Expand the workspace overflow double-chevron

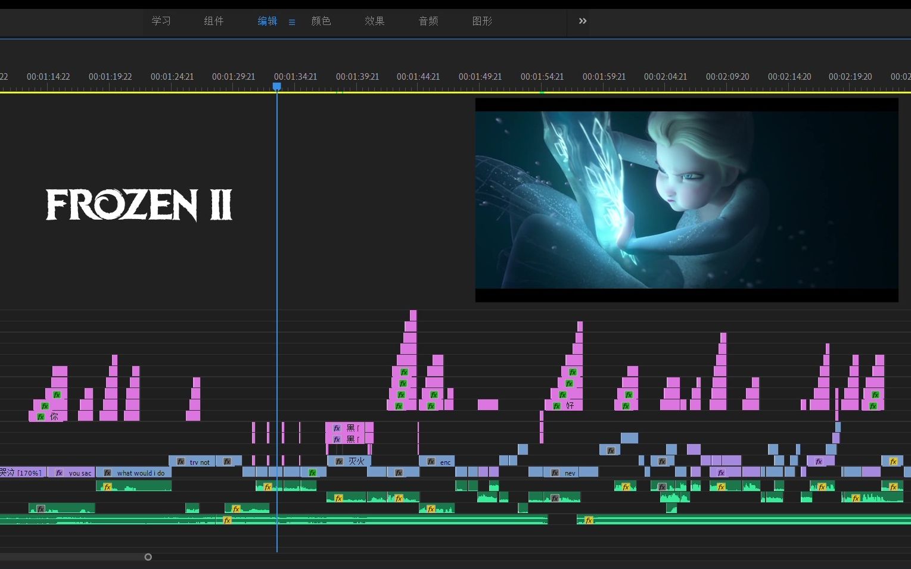[x=583, y=21]
